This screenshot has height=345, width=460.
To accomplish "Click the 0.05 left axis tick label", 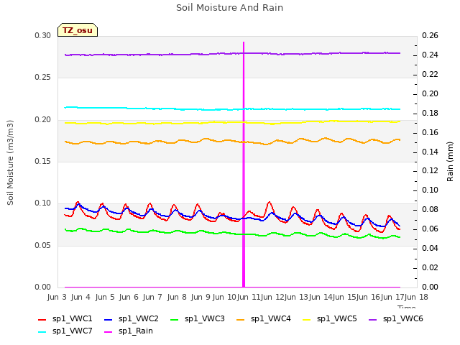I will pyautogui.click(x=43, y=245).
